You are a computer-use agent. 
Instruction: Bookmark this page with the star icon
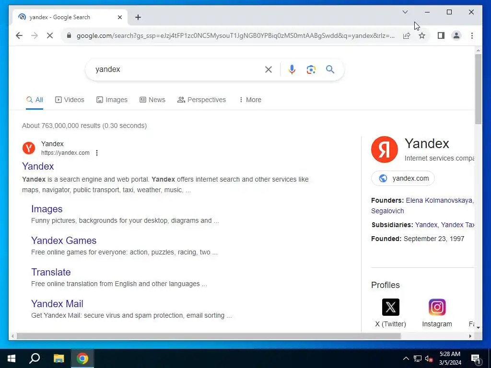click(x=422, y=35)
